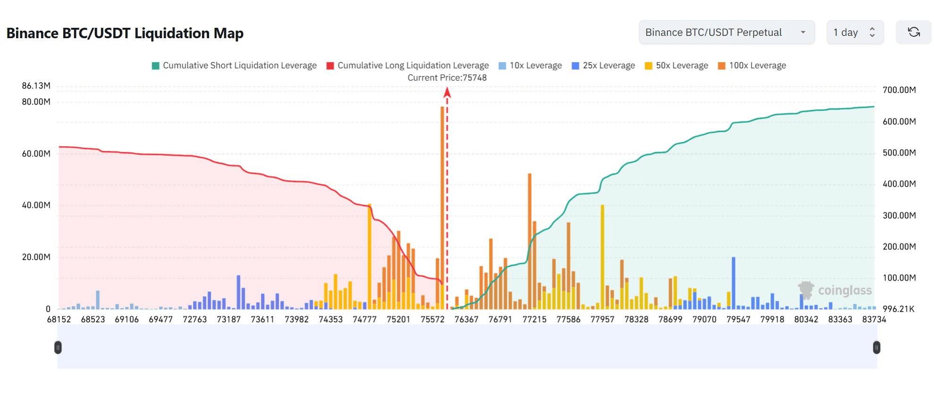Click the red dashed current price line
Image resolution: width=934 pixels, height=395 pixels.
[x=447, y=198]
